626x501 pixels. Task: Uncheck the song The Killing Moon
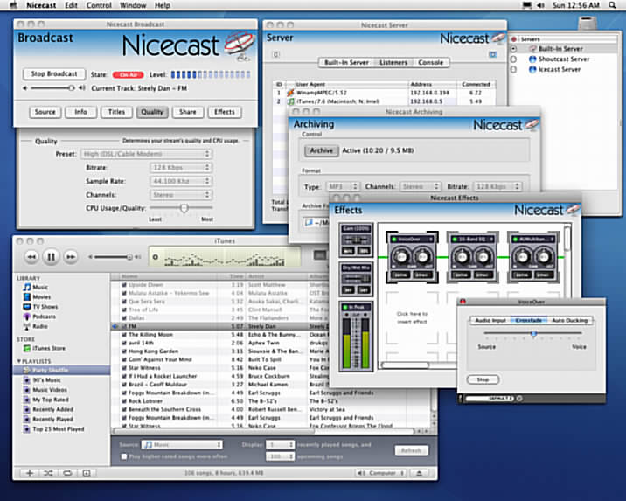[x=124, y=335]
